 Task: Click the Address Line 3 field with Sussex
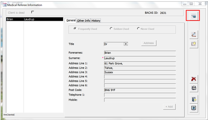[x=140, y=72]
